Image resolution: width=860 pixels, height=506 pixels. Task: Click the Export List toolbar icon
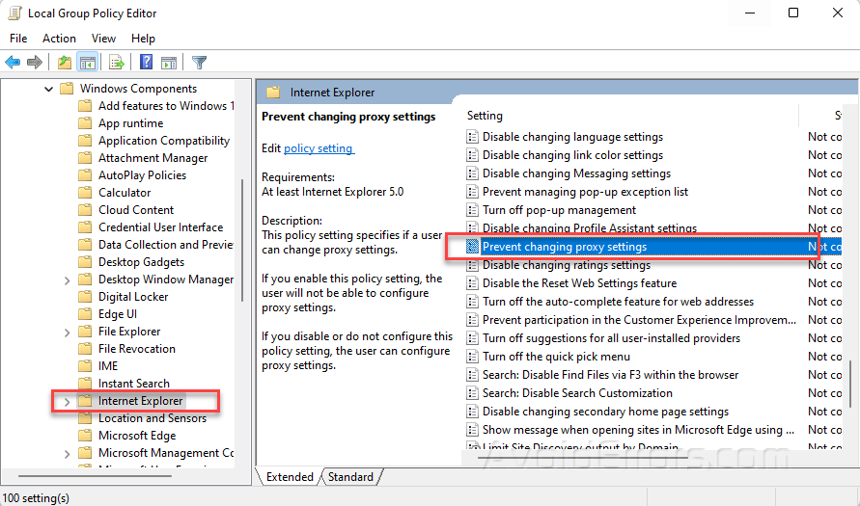(x=117, y=63)
